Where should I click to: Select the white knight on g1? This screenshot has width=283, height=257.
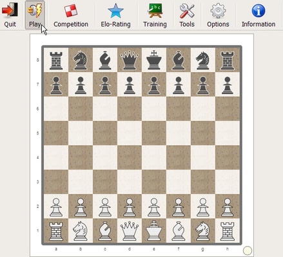203,231
